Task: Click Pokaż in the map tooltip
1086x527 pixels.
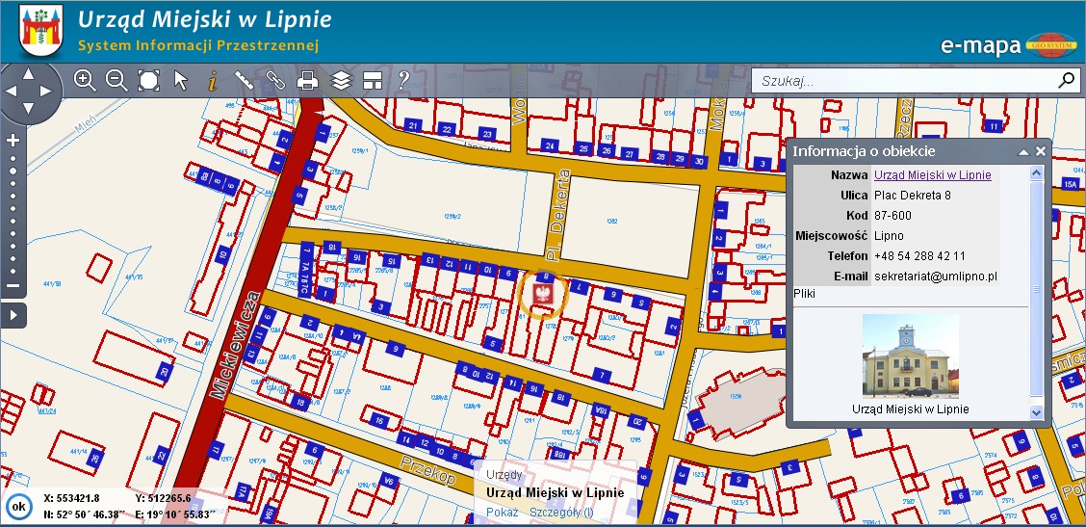Action: [503, 513]
